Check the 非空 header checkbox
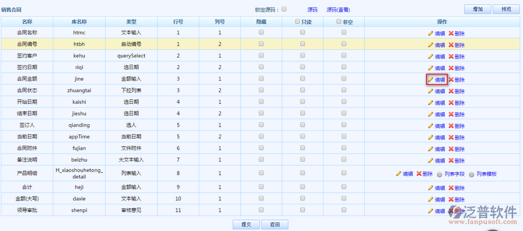This screenshot has height=231, width=523. click(339, 21)
